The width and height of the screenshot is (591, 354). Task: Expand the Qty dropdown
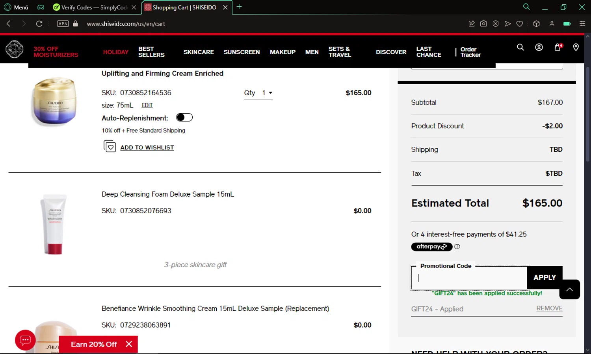click(258, 93)
